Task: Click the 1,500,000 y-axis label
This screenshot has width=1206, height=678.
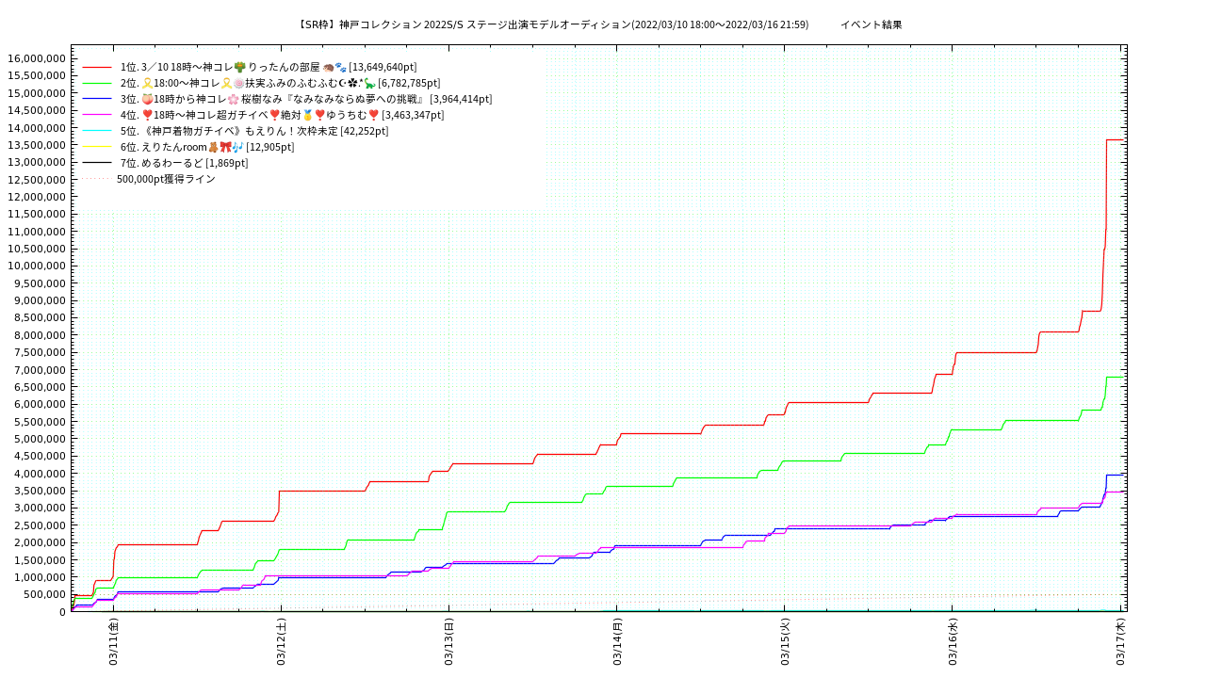Action: (x=40, y=560)
